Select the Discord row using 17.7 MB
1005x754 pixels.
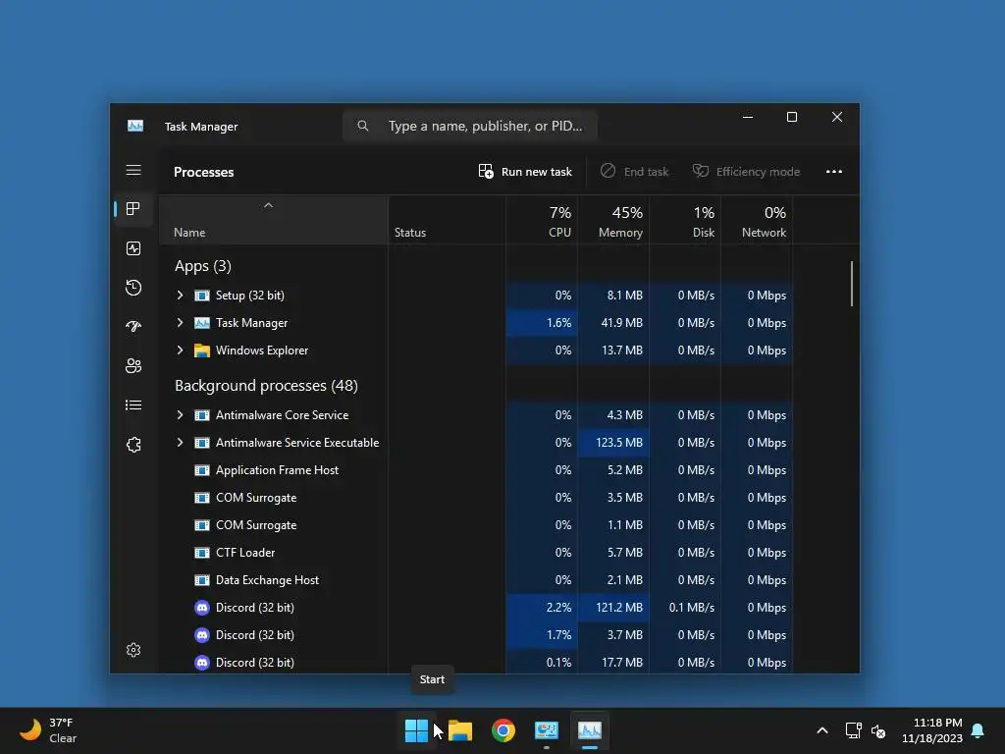(x=476, y=663)
